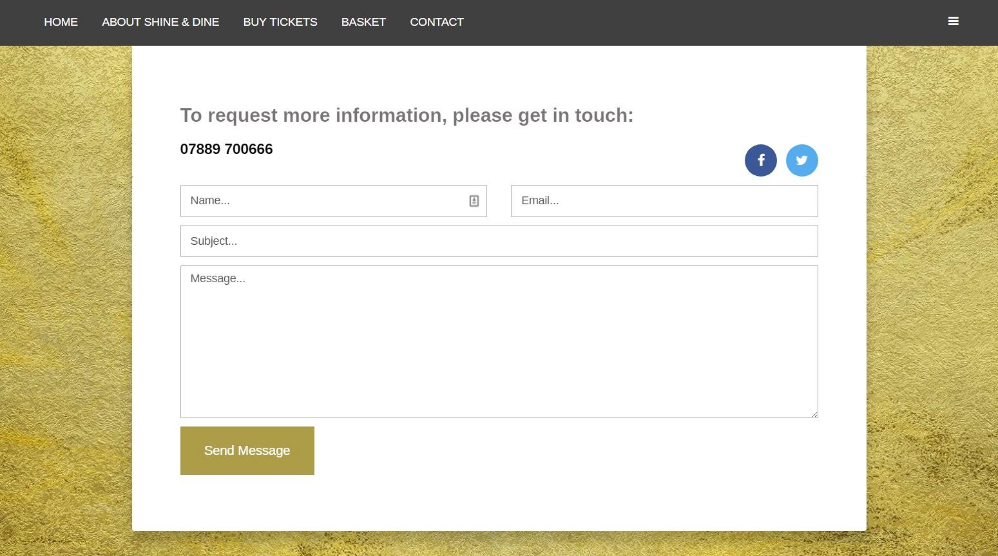Focus the Name input field
Screen dimensions: 998x556
click(x=322, y=201)
